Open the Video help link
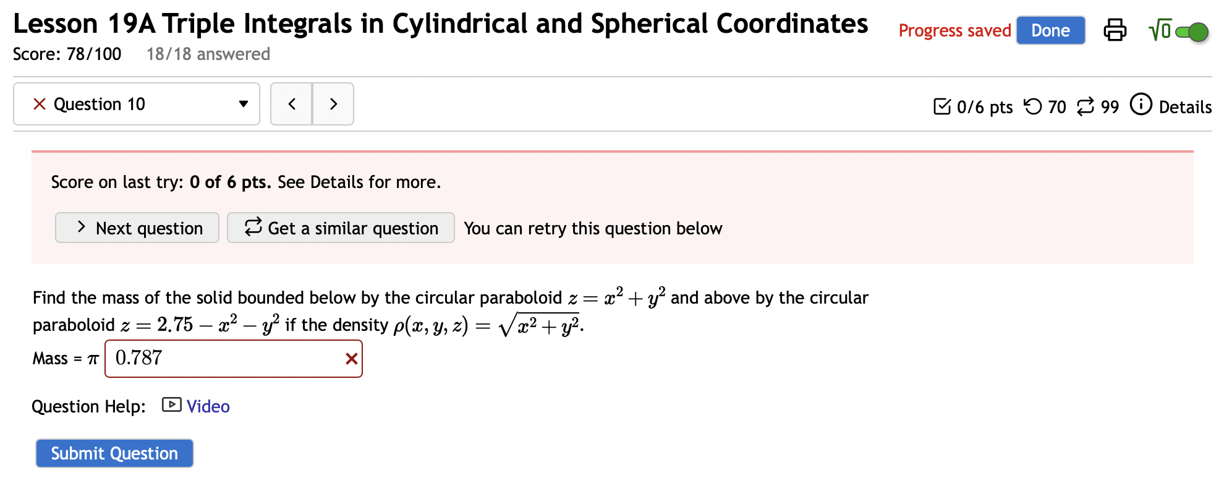This screenshot has height=491, width=1224. [208, 406]
